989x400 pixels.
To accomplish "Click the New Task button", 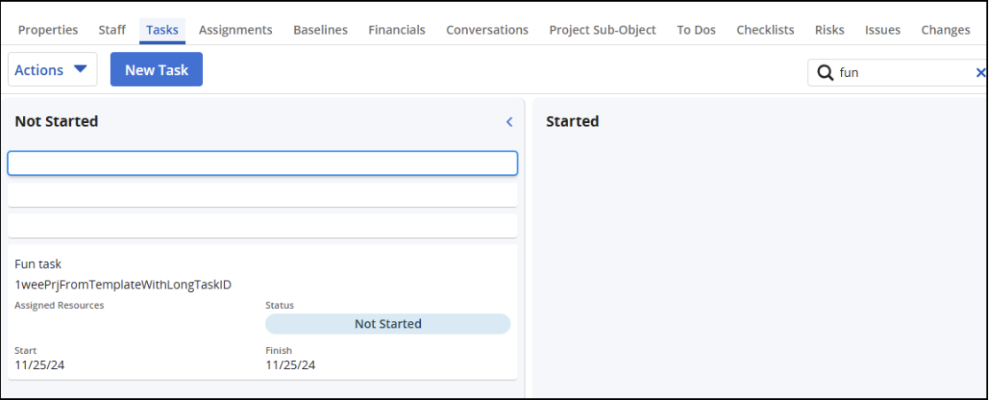I will click(x=156, y=70).
